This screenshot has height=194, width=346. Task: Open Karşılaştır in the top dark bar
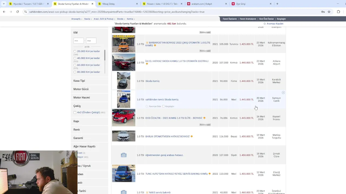click(x=281, y=19)
